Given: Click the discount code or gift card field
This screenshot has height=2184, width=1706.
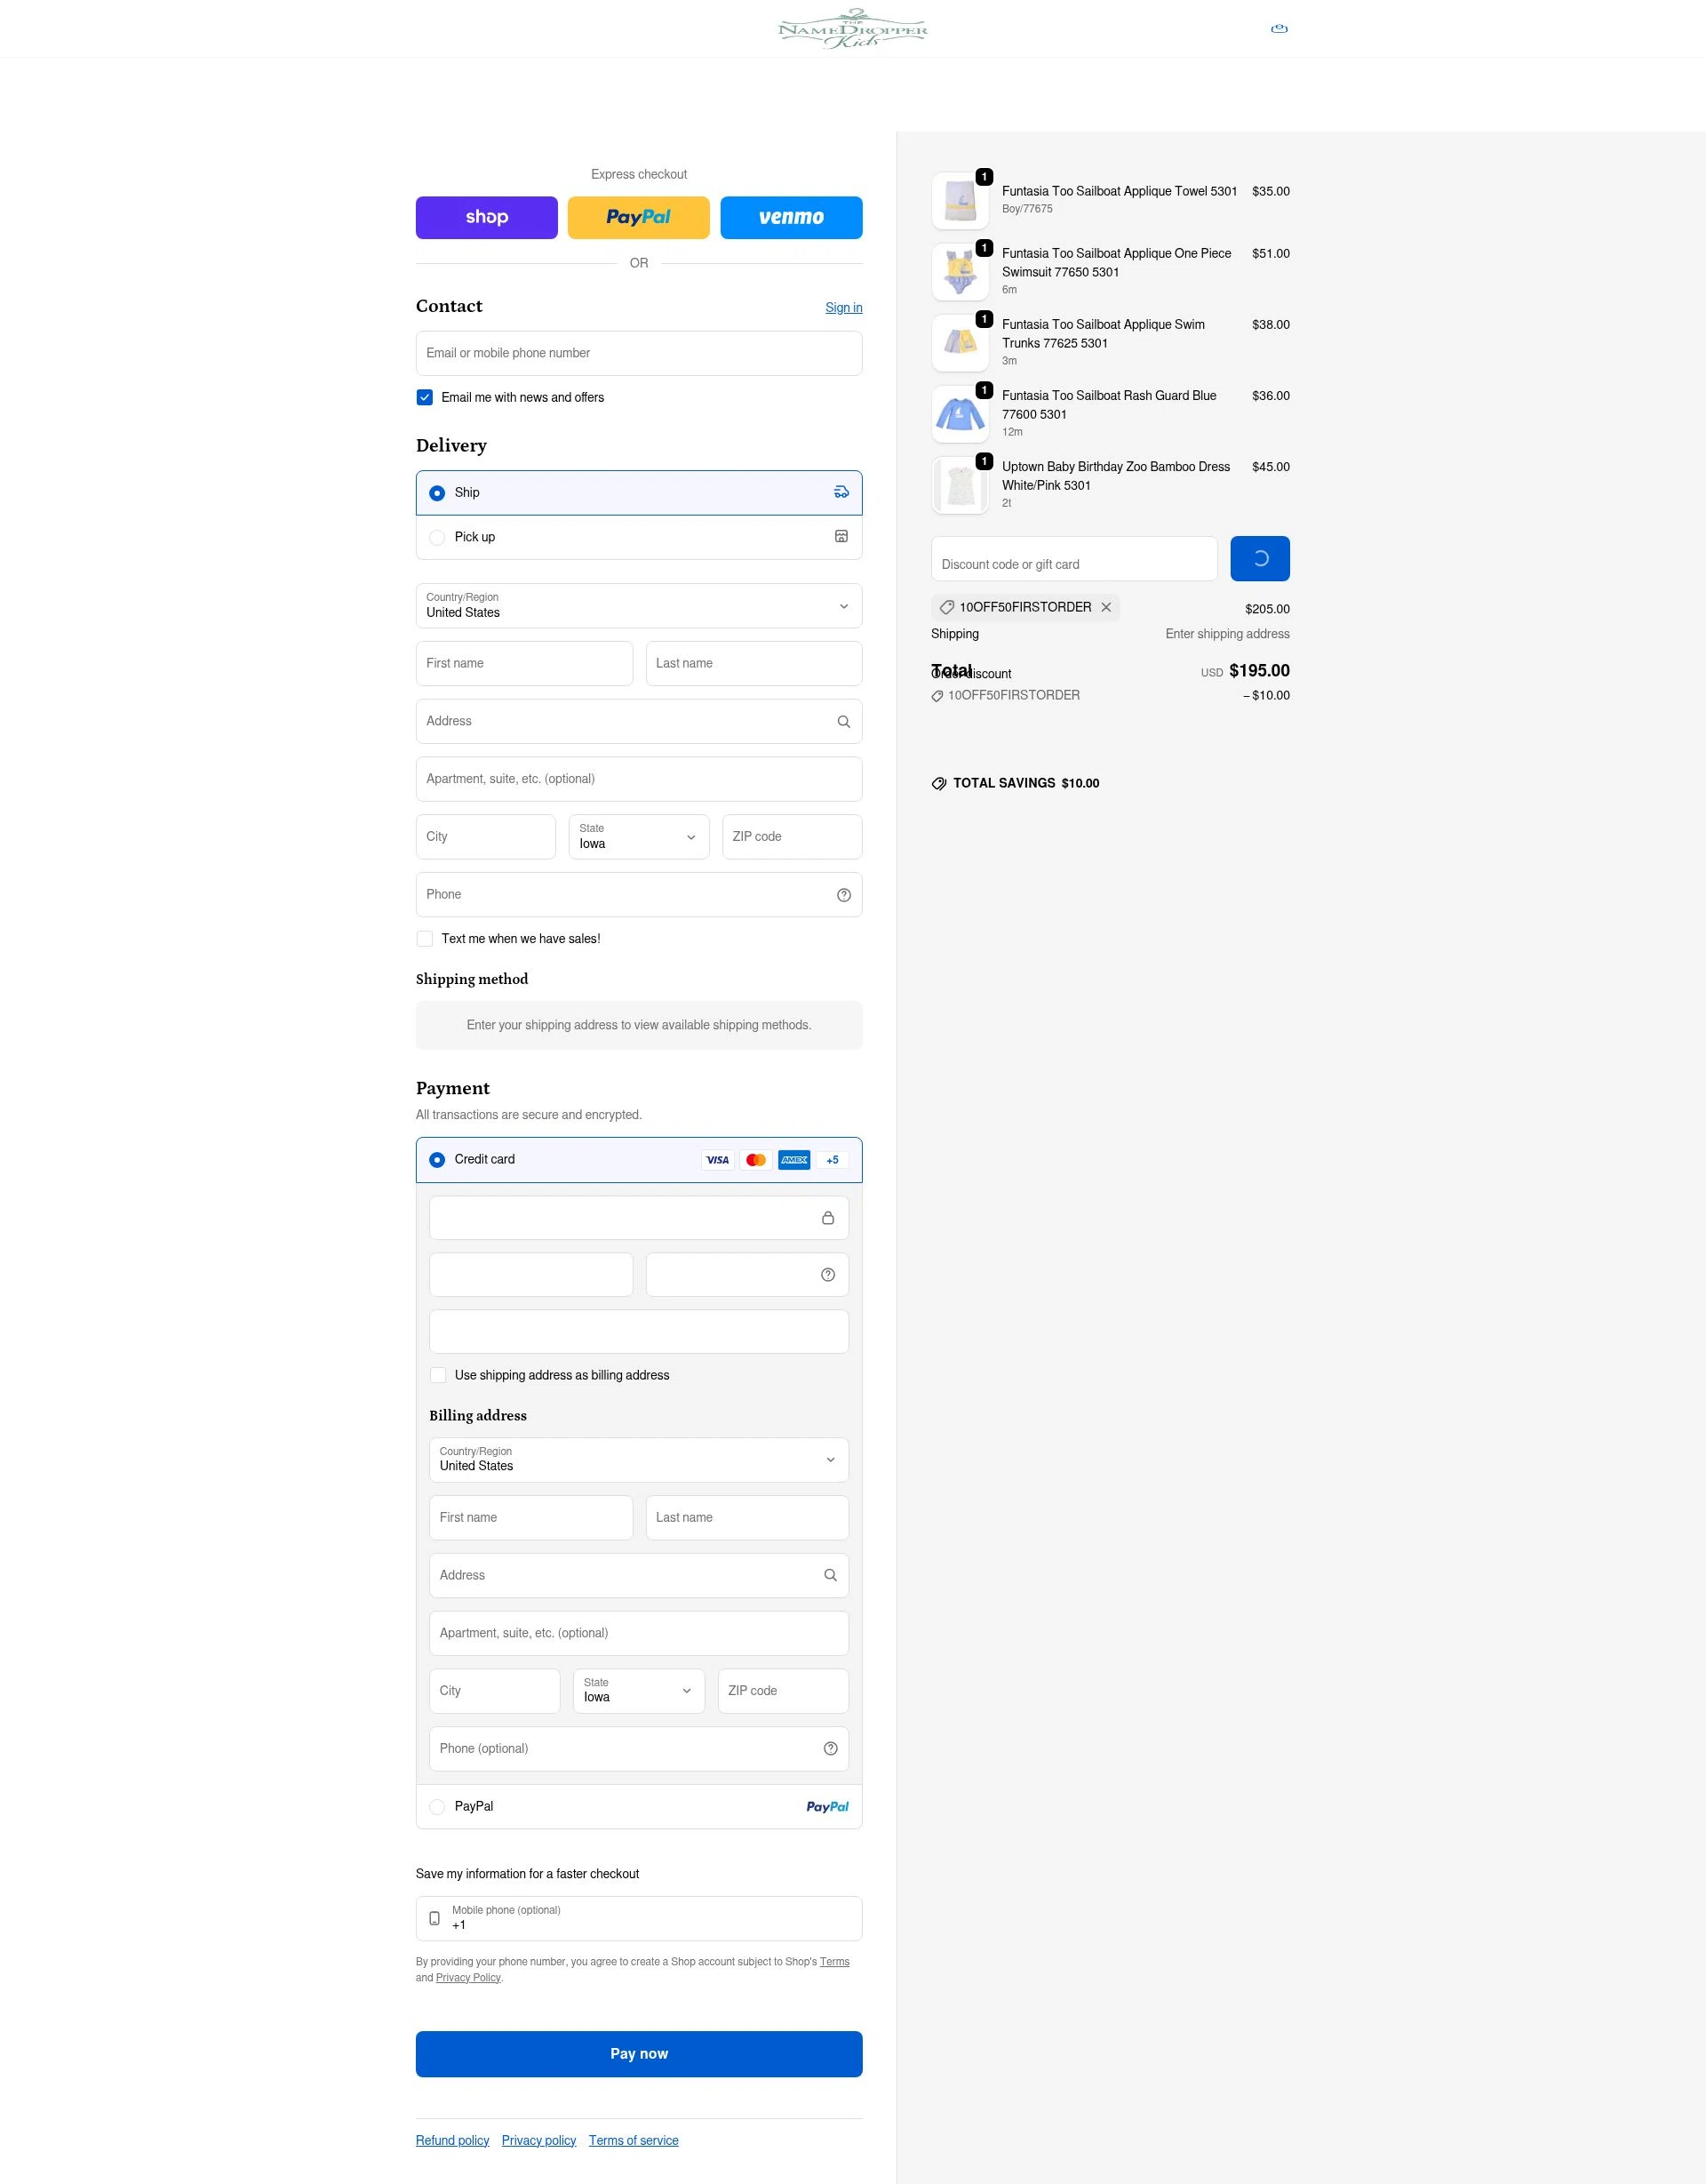Looking at the screenshot, I should tap(1073, 558).
